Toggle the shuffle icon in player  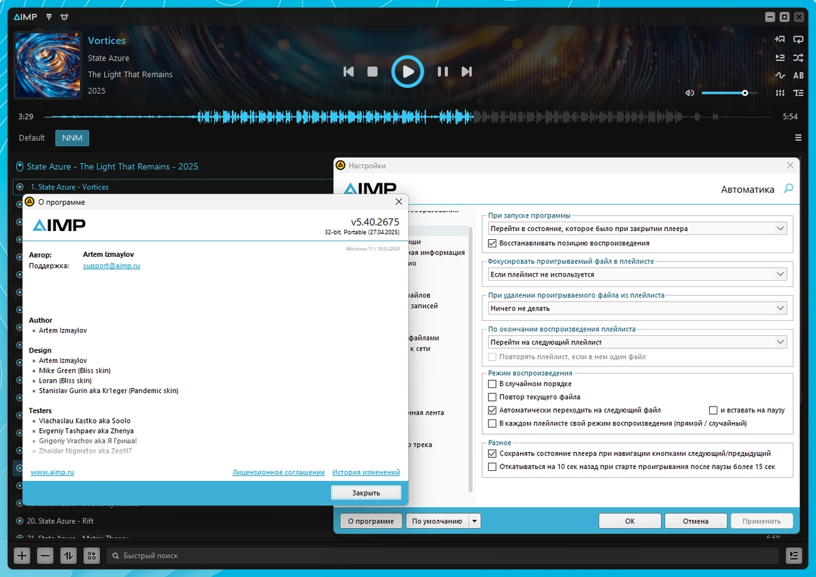[x=798, y=58]
